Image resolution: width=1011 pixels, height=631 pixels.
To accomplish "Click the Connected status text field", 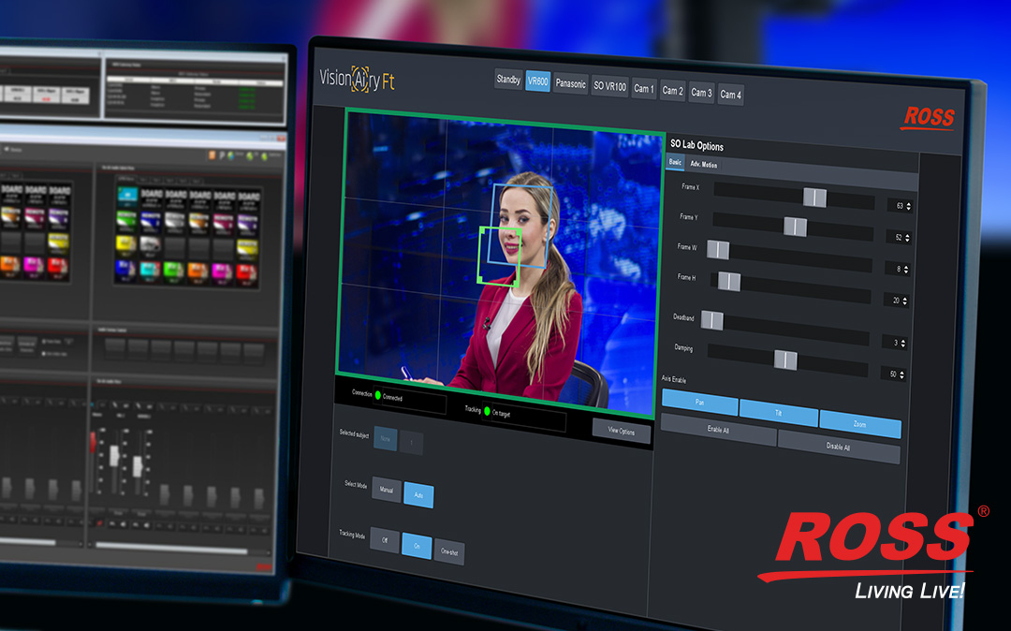I will [409, 400].
